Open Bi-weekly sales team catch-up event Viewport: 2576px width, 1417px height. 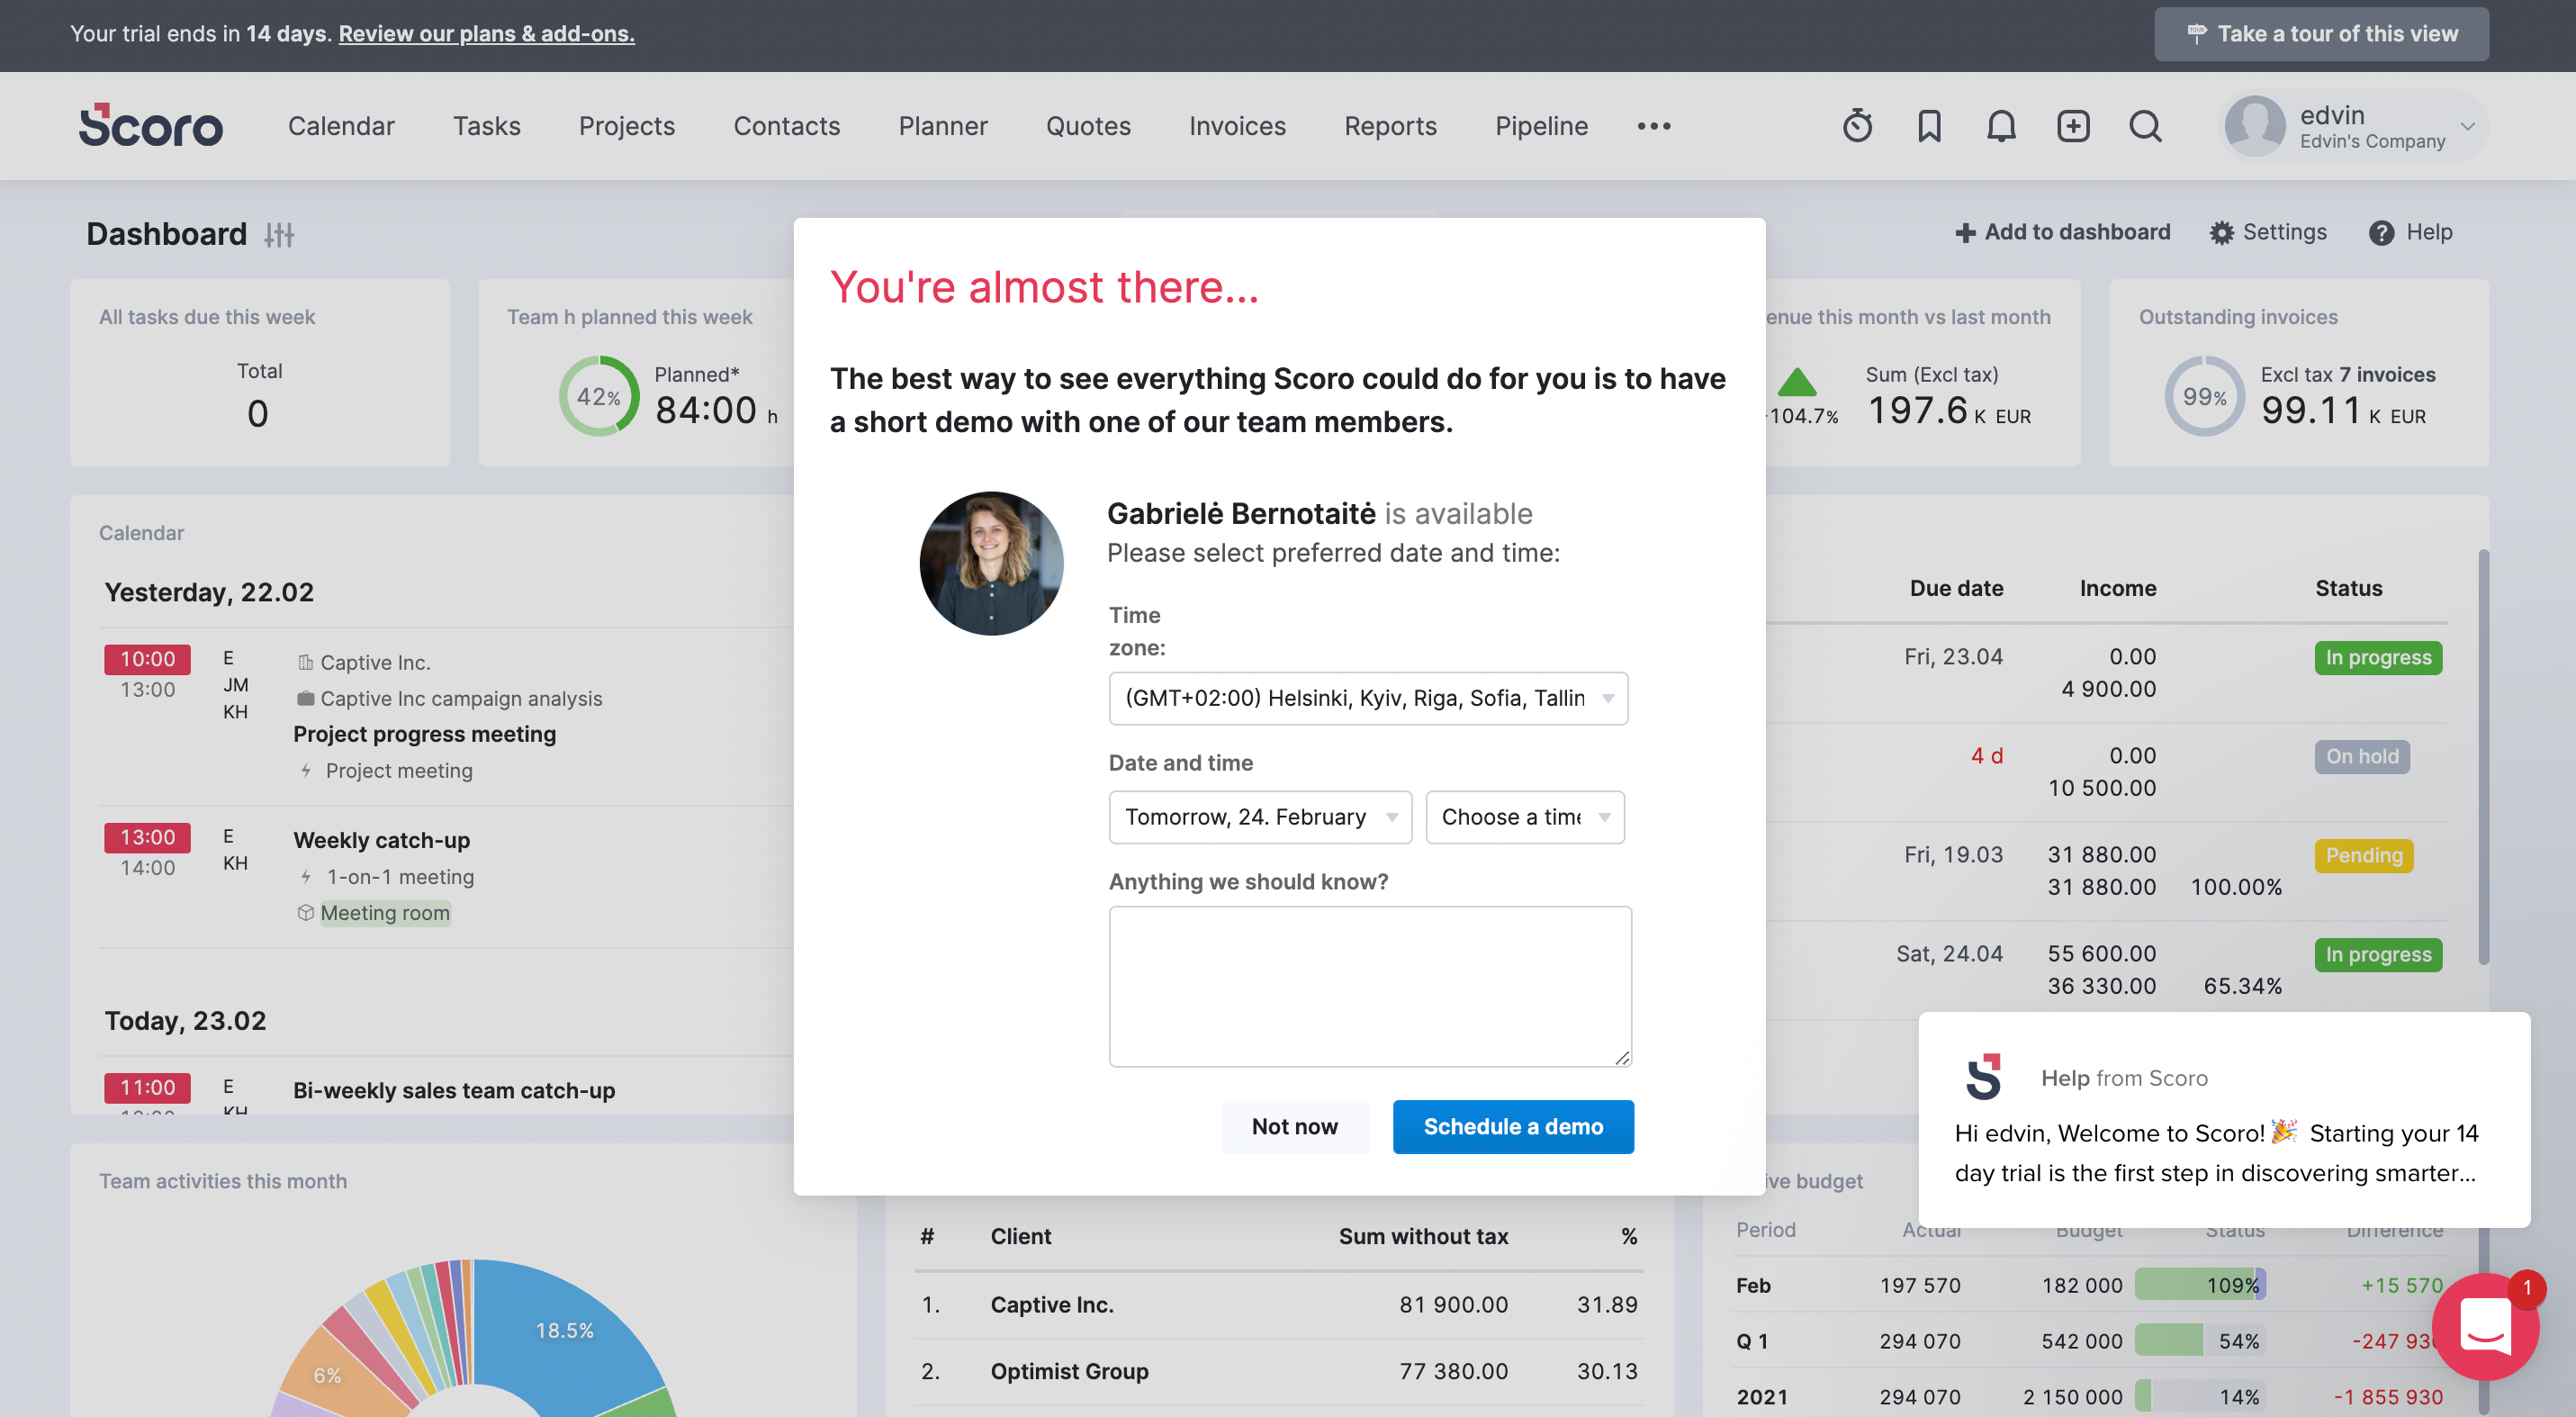pos(453,1090)
